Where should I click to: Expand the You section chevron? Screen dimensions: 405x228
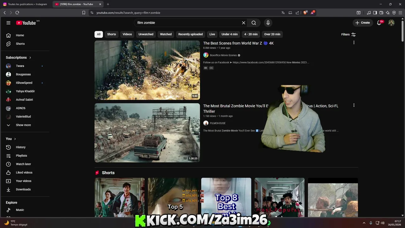pyautogui.click(x=15, y=139)
